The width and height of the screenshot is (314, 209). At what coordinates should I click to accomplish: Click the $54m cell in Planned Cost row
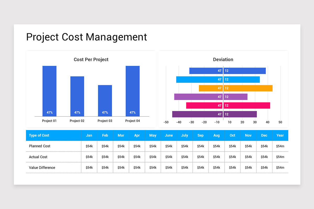[280, 146]
